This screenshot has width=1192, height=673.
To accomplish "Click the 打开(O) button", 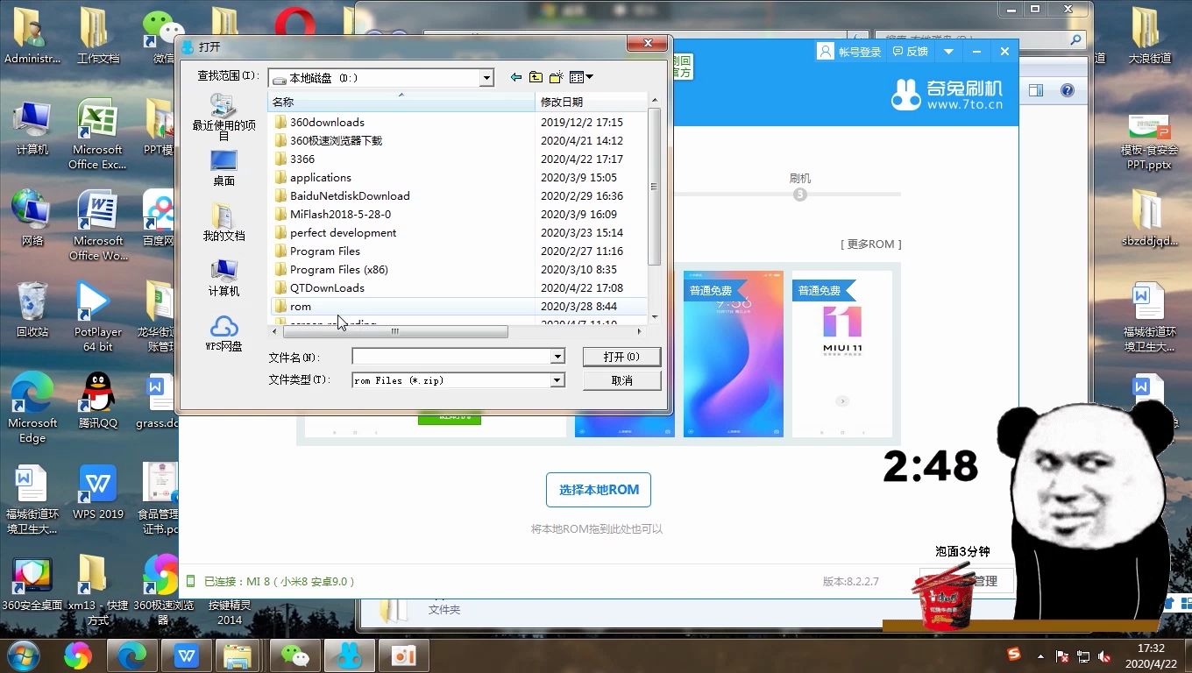I will (x=621, y=357).
